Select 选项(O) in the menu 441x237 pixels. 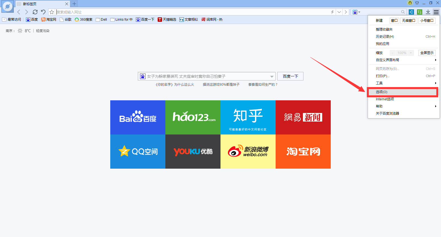(x=403, y=92)
